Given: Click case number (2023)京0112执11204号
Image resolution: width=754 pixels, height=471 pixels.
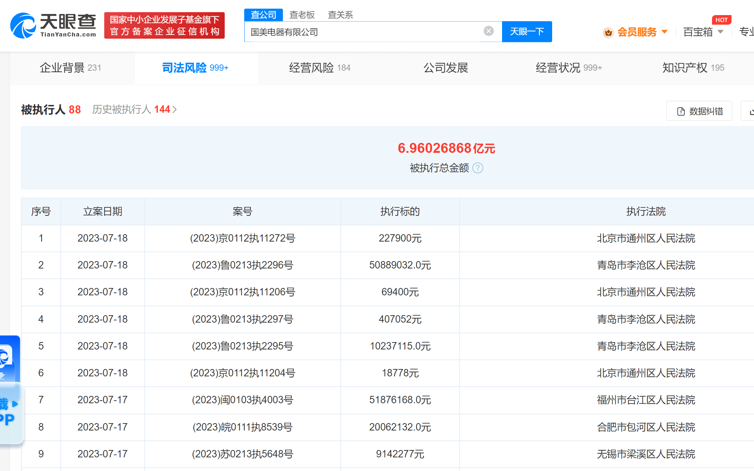Looking at the screenshot, I should click(x=242, y=373).
